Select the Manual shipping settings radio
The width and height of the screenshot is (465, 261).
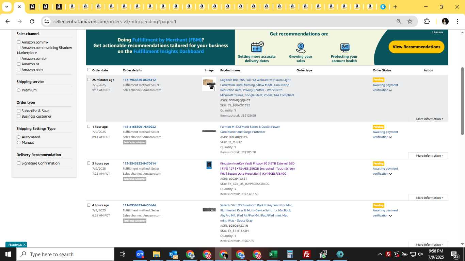tap(19, 142)
